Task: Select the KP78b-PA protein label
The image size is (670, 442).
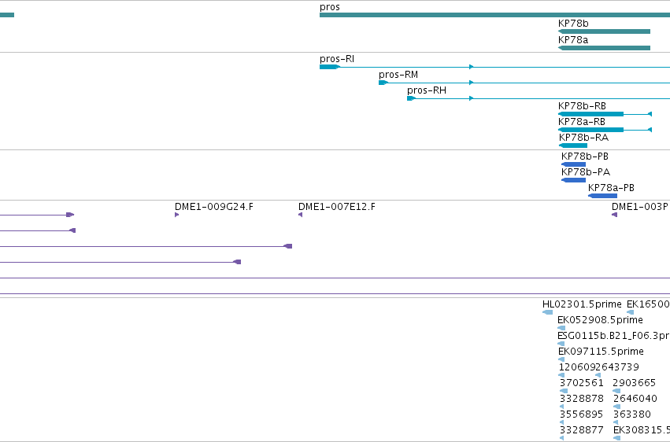Action: (x=586, y=172)
